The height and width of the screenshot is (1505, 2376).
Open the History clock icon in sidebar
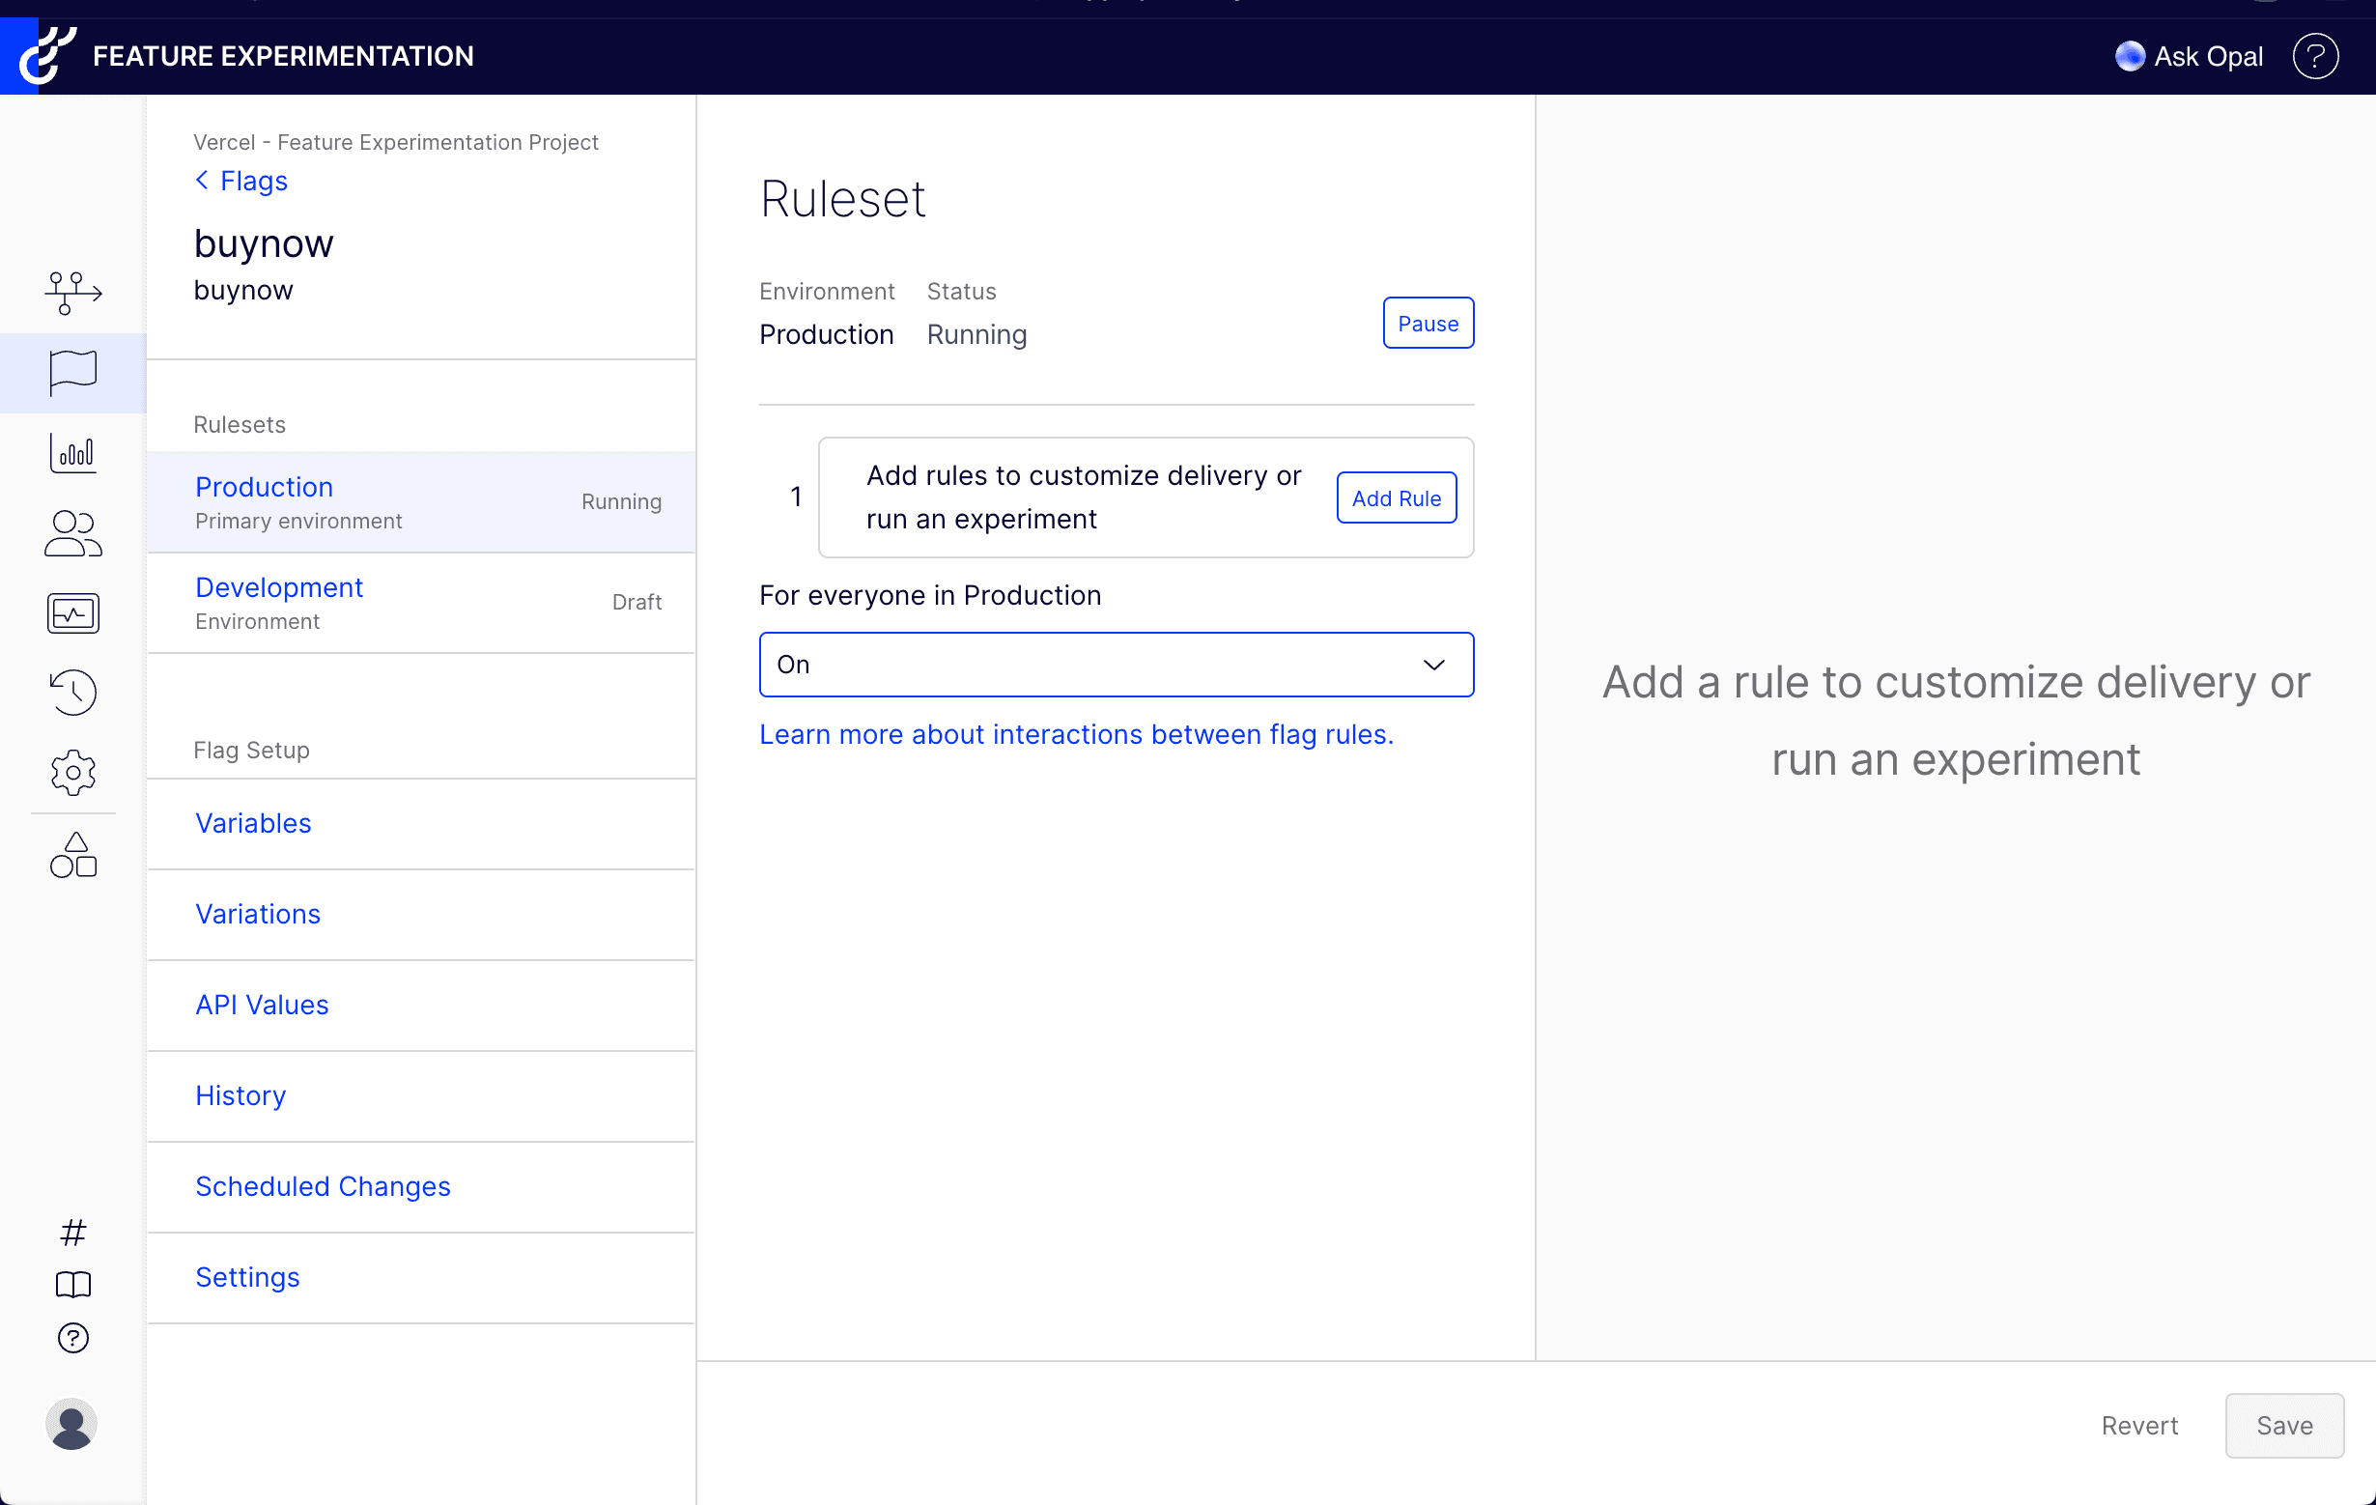pos(73,693)
